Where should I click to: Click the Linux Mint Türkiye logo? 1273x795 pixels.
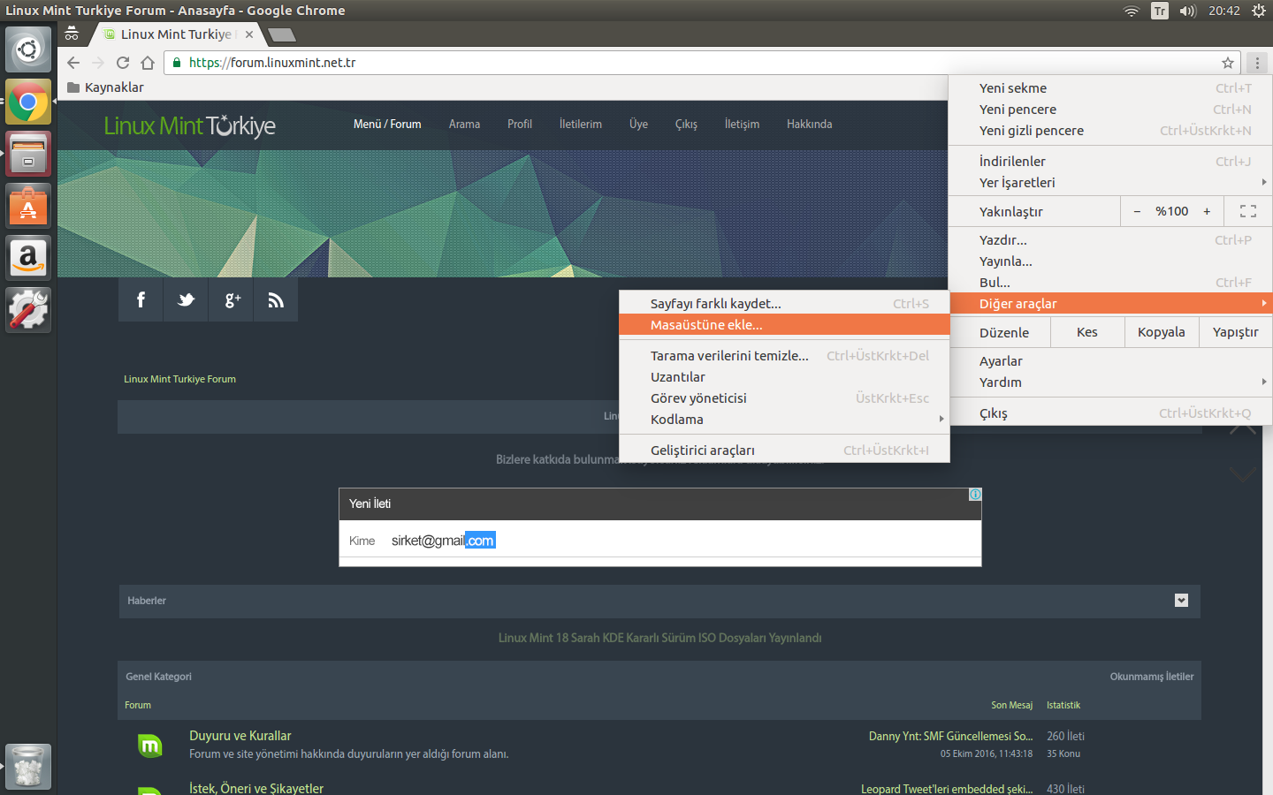pos(190,125)
